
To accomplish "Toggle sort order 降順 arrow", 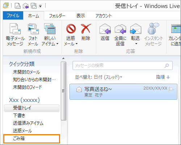I will pyautogui.click(x=168, y=77).
